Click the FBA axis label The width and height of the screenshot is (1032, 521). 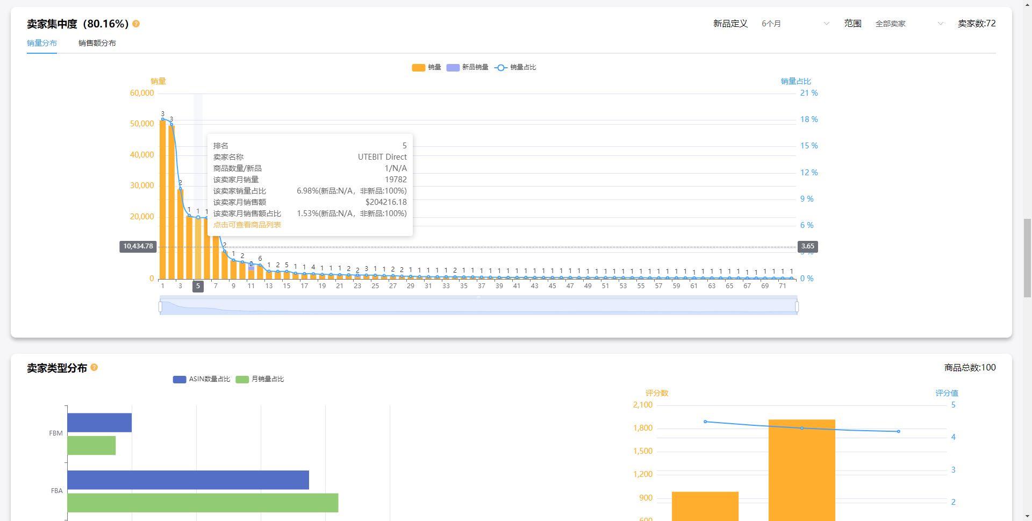point(57,491)
